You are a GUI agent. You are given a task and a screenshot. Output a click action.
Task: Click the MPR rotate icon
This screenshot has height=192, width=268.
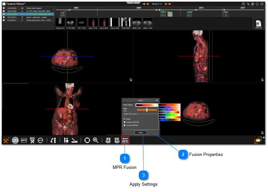(41, 140)
